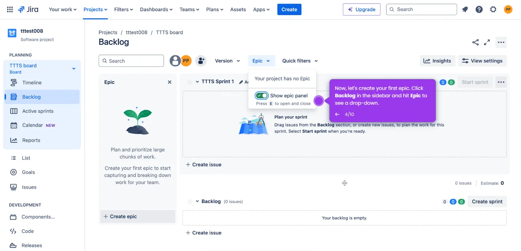
Task: Open the settings gear icon
Action: pos(493,10)
